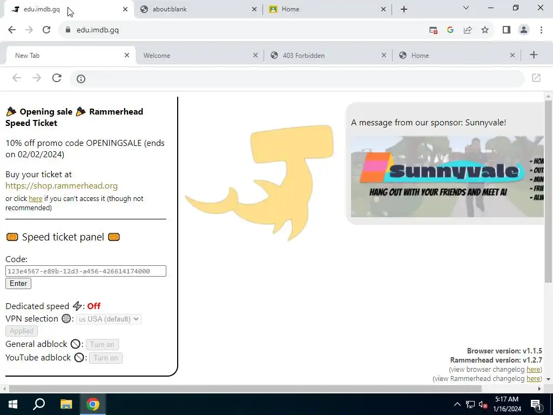Open the notification center icon
This screenshot has width=553, height=415.
coord(536,404)
